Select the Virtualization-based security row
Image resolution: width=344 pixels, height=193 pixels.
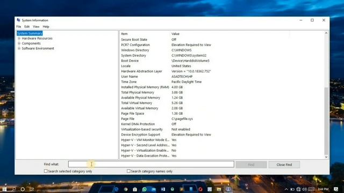(222, 129)
